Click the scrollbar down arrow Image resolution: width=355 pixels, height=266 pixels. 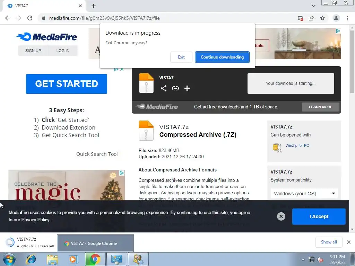(352, 229)
